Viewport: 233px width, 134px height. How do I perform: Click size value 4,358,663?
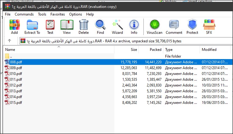click(x=130, y=97)
